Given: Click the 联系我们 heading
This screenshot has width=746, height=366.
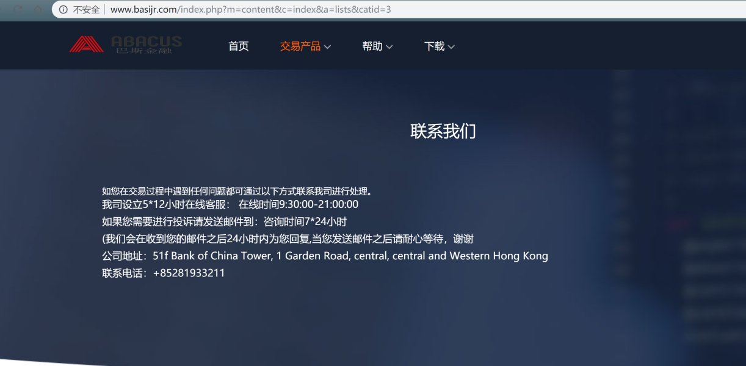Looking at the screenshot, I should [443, 131].
